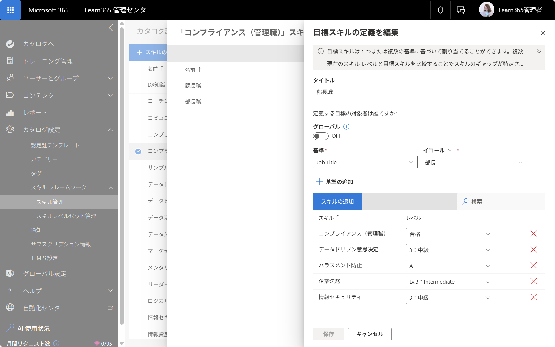Sort by スキル column header
This screenshot has height=347, width=555.
pos(329,218)
